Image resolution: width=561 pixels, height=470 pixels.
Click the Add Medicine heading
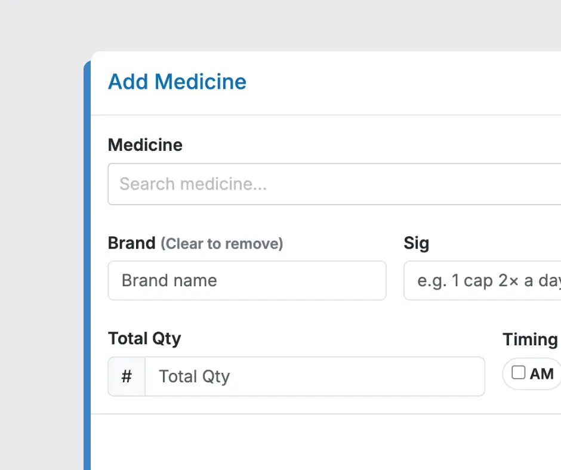coord(177,82)
